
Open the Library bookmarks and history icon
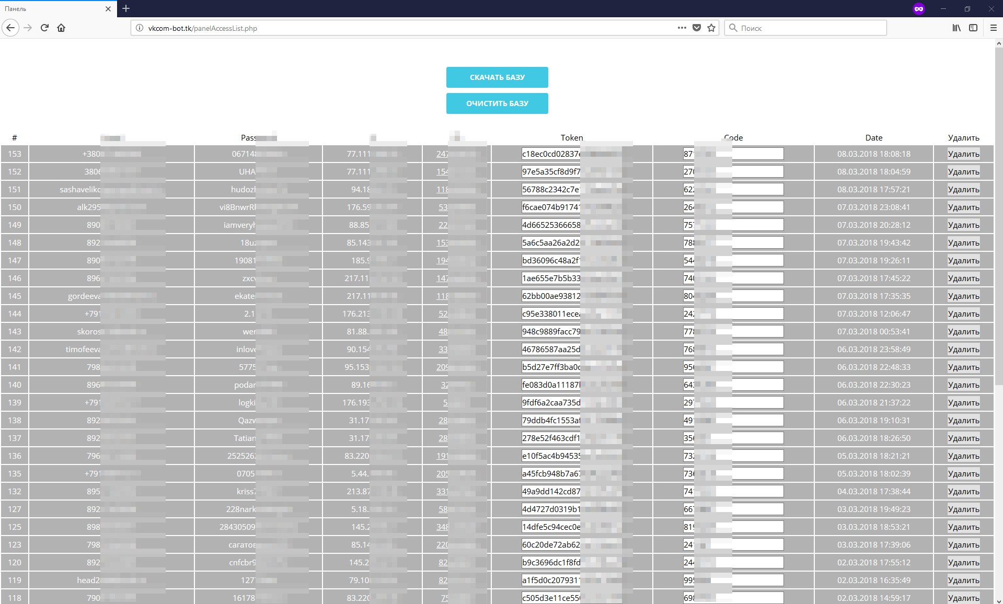(x=956, y=28)
